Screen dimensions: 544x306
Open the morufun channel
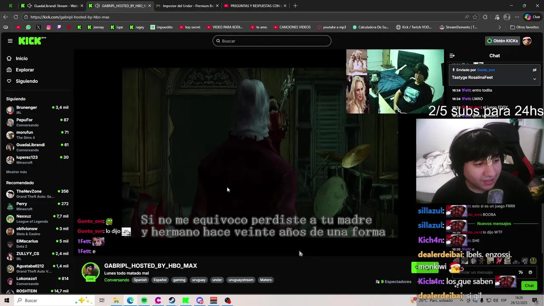click(37, 135)
